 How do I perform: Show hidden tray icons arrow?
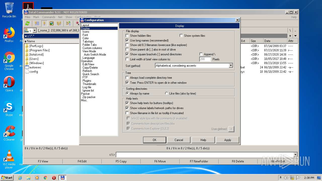(x=281, y=178)
